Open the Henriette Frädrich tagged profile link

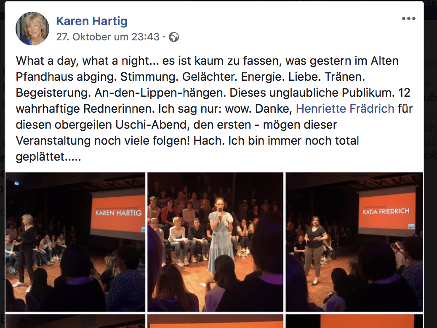345,108
